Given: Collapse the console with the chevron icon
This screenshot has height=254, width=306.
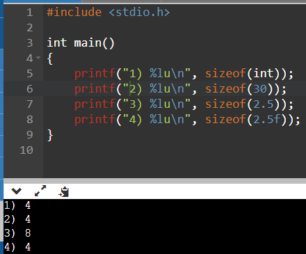Looking at the screenshot, I should [16, 191].
